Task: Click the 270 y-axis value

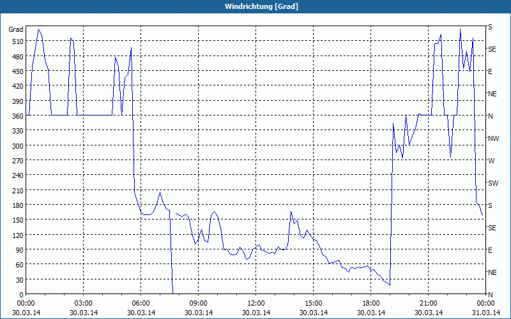Action: (18, 161)
